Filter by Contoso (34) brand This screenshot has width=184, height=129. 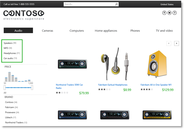point(11,102)
